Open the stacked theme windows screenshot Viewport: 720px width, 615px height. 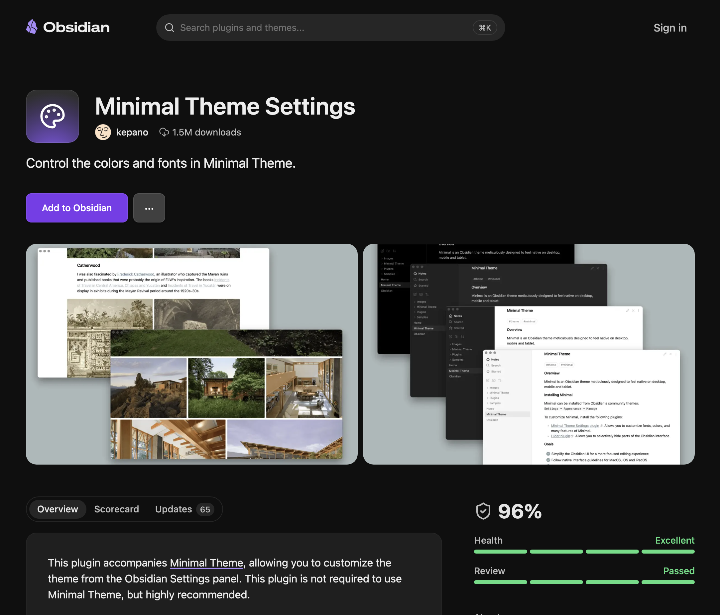click(529, 354)
